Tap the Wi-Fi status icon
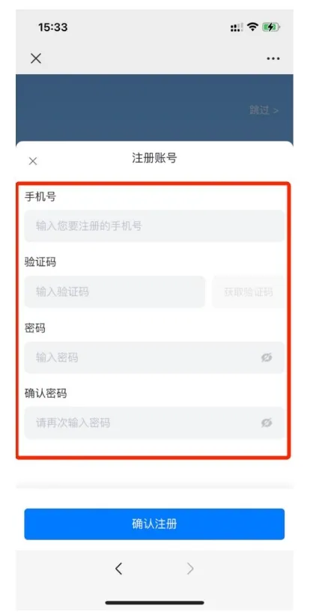The height and width of the screenshot is (612, 325). click(x=253, y=27)
